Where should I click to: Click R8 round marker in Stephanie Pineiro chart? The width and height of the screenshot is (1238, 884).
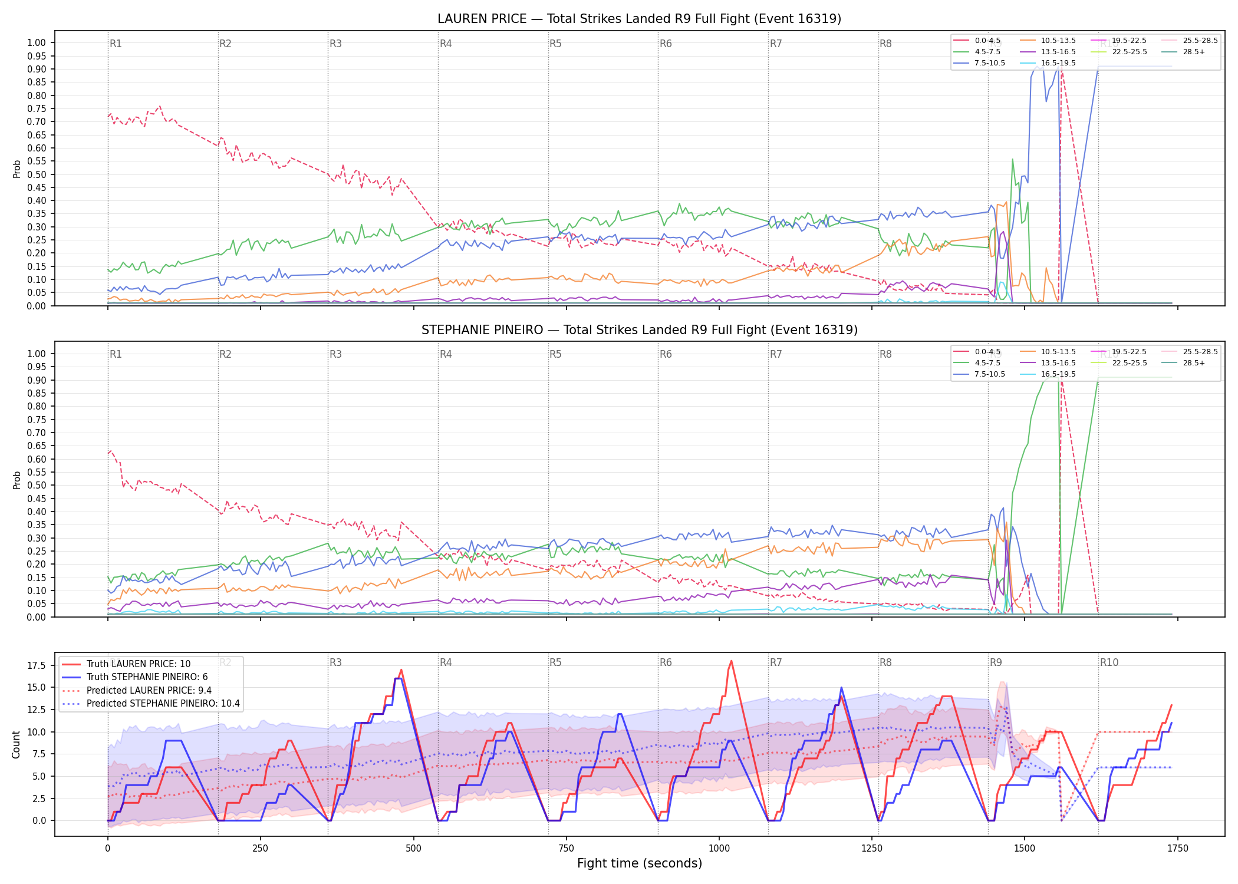coord(885,354)
